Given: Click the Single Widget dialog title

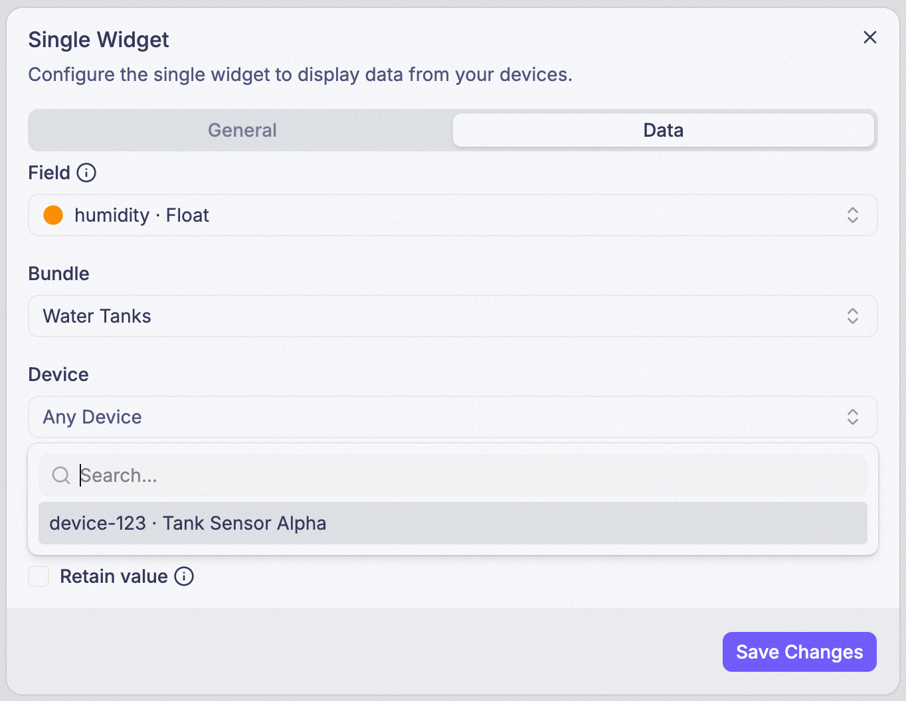Looking at the screenshot, I should [99, 40].
